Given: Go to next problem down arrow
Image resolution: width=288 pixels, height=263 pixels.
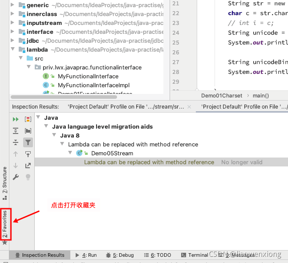Looking at the screenshot, I should pos(16,166).
